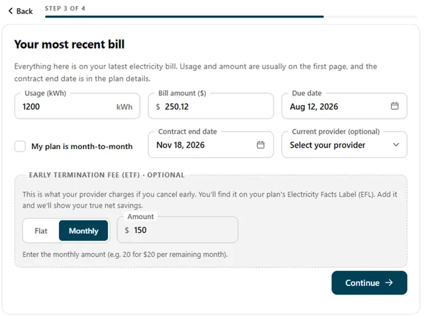Go Back to the previous step
This screenshot has width=424, height=317.
tap(21, 11)
